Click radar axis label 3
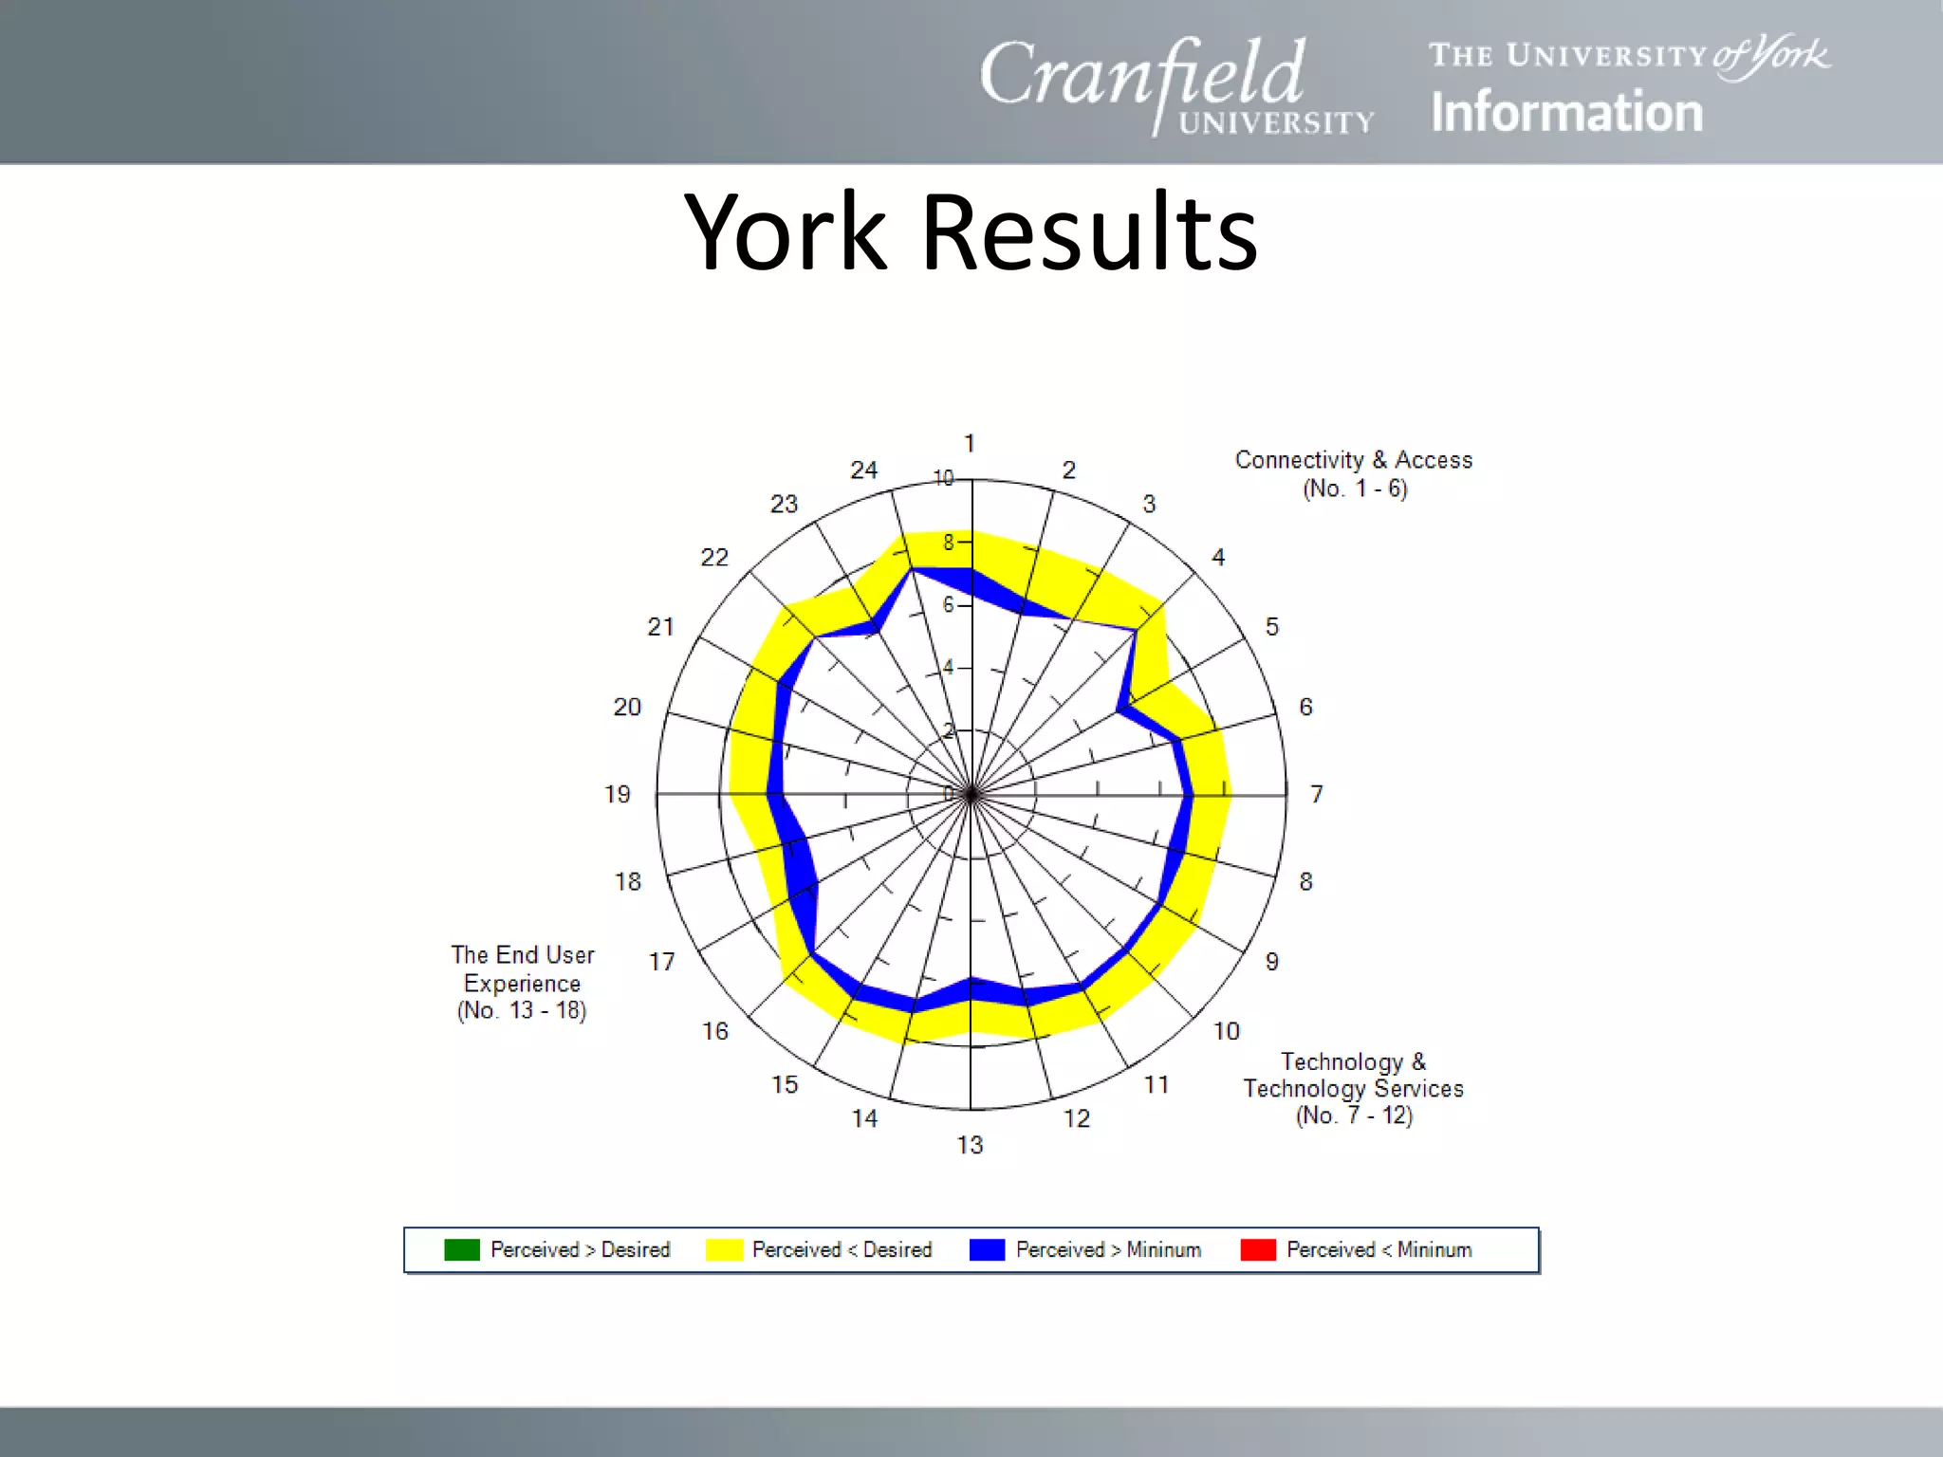1943x1457 pixels. (x=1149, y=504)
